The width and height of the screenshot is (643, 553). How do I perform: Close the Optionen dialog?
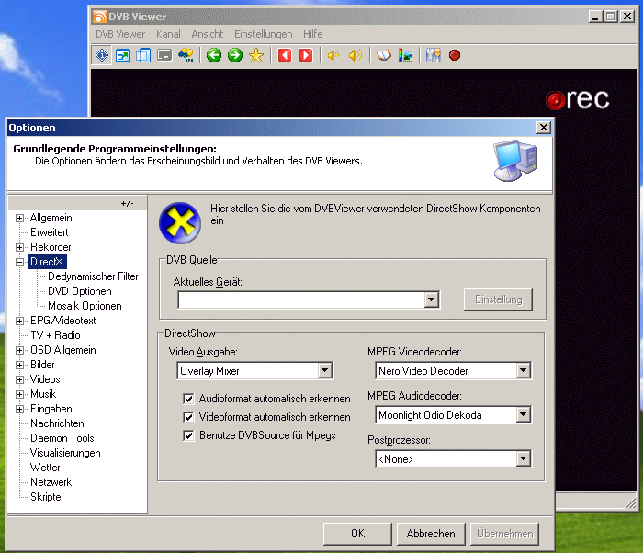tap(544, 128)
